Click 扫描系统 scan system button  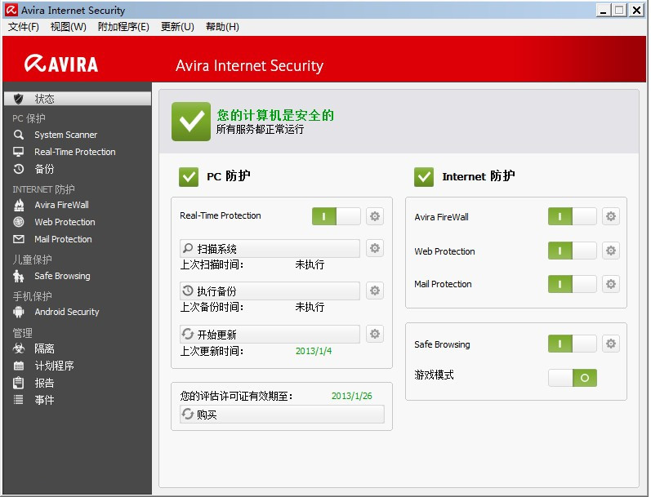pos(270,248)
